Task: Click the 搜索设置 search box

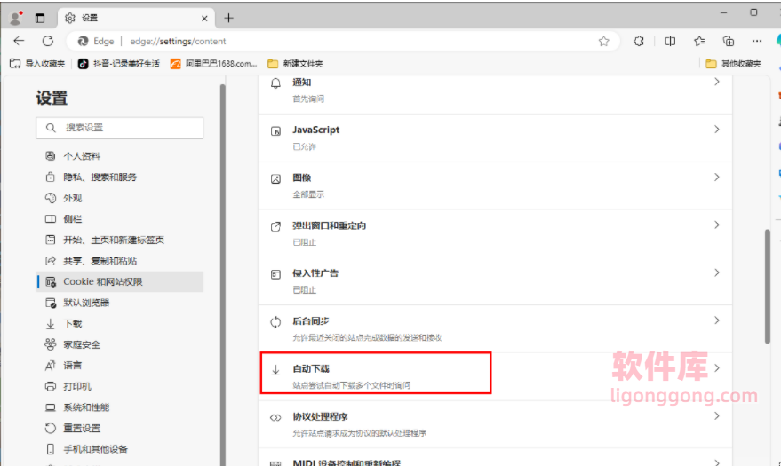Action: tap(120, 128)
